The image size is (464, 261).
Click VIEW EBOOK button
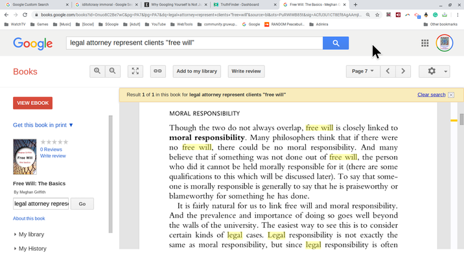33,103
